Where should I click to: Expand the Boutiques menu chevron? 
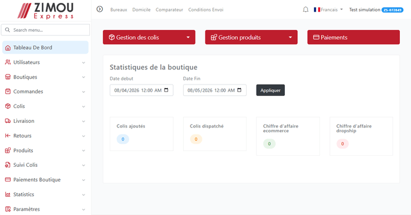(83, 77)
